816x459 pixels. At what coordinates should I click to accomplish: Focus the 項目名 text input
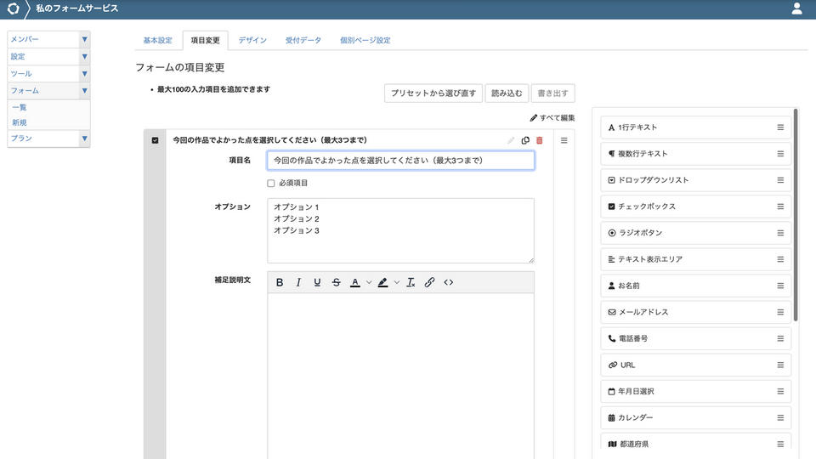pyautogui.click(x=400, y=161)
